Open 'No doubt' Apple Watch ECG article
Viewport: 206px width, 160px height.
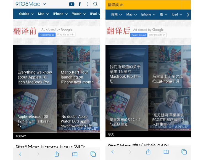click(x=78, y=111)
